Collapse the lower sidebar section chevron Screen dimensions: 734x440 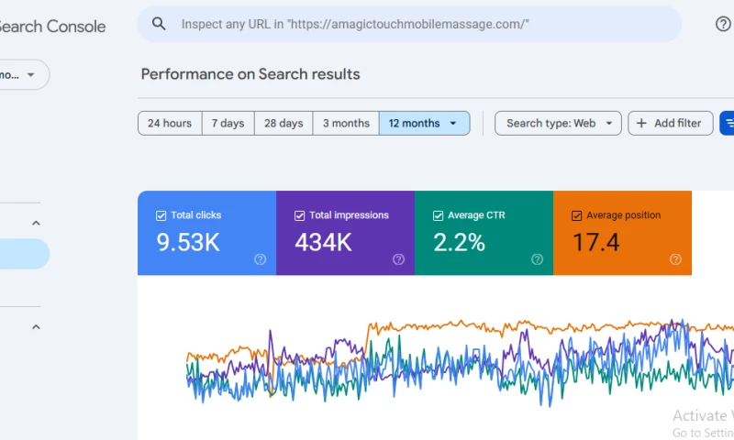[x=36, y=327]
